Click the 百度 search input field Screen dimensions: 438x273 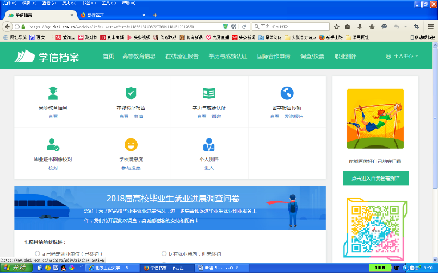point(294,26)
